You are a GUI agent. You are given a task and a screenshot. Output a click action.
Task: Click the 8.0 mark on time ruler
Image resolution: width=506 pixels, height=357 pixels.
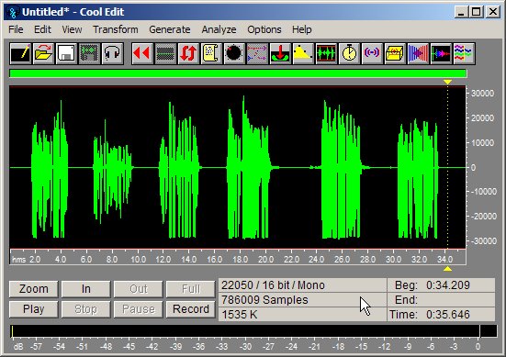click(112, 260)
